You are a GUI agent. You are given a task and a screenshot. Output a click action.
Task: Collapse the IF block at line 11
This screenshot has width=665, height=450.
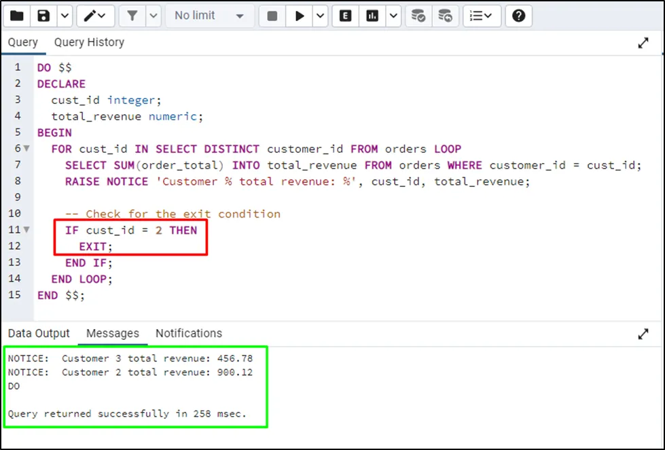click(x=27, y=230)
